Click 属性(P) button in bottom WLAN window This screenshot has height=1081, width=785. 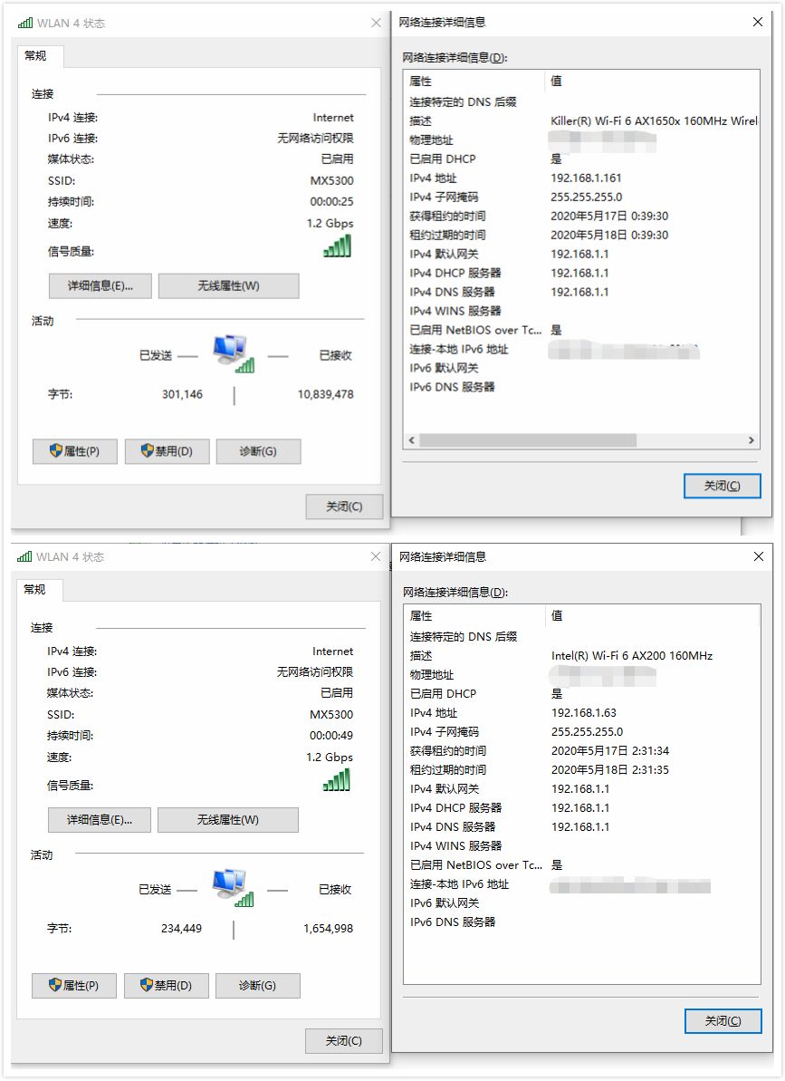pyautogui.click(x=74, y=986)
